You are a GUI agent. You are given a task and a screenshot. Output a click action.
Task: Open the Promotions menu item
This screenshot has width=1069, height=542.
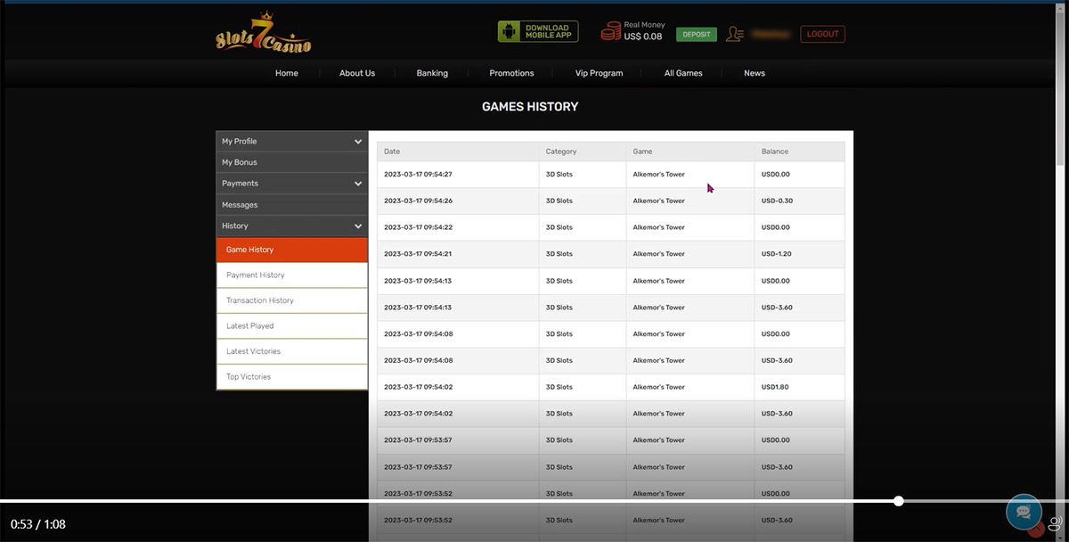click(511, 73)
